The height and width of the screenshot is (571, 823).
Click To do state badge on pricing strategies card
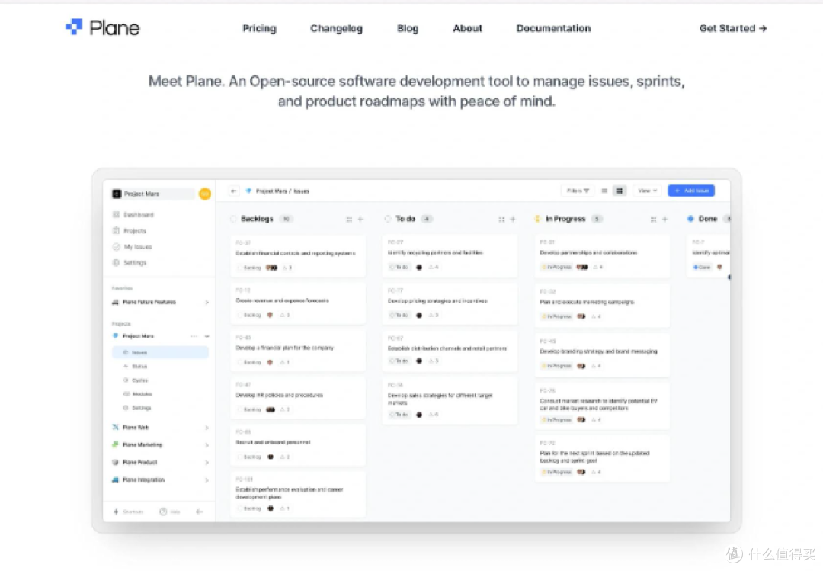pos(399,315)
